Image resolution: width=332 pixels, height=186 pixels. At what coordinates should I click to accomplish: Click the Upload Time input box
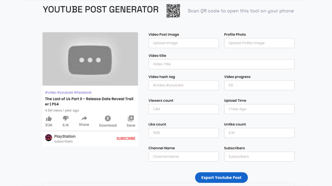(x=259, y=109)
